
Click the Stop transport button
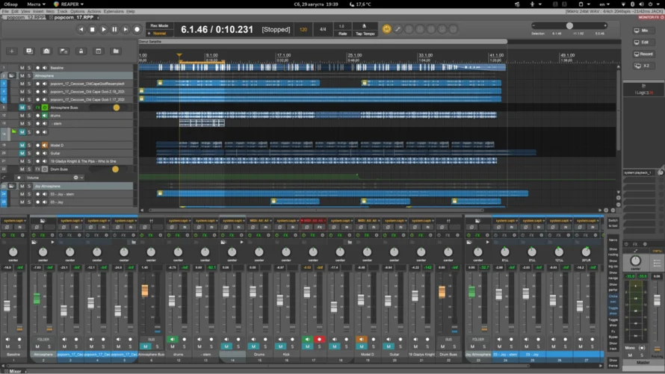[x=93, y=30]
